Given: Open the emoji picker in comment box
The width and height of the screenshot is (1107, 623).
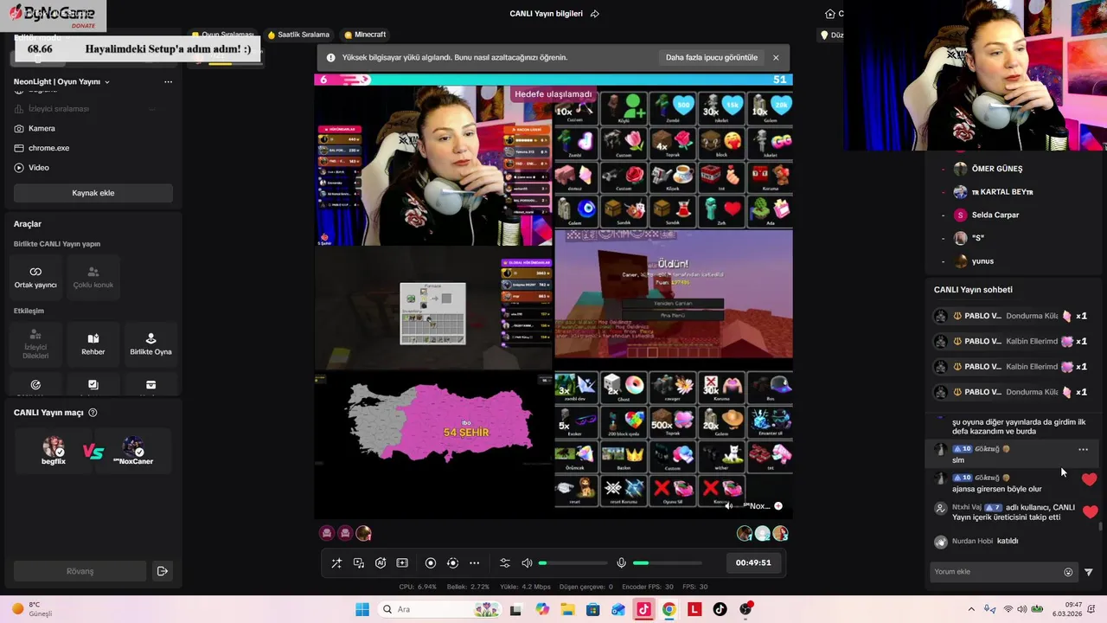Looking at the screenshot, I should click(1068, 572).
